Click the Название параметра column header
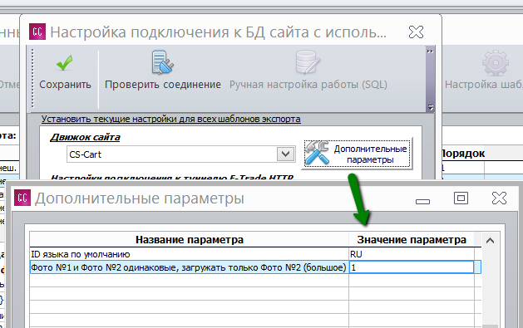This screenshot has height=328, width=523. coord(190,240)
